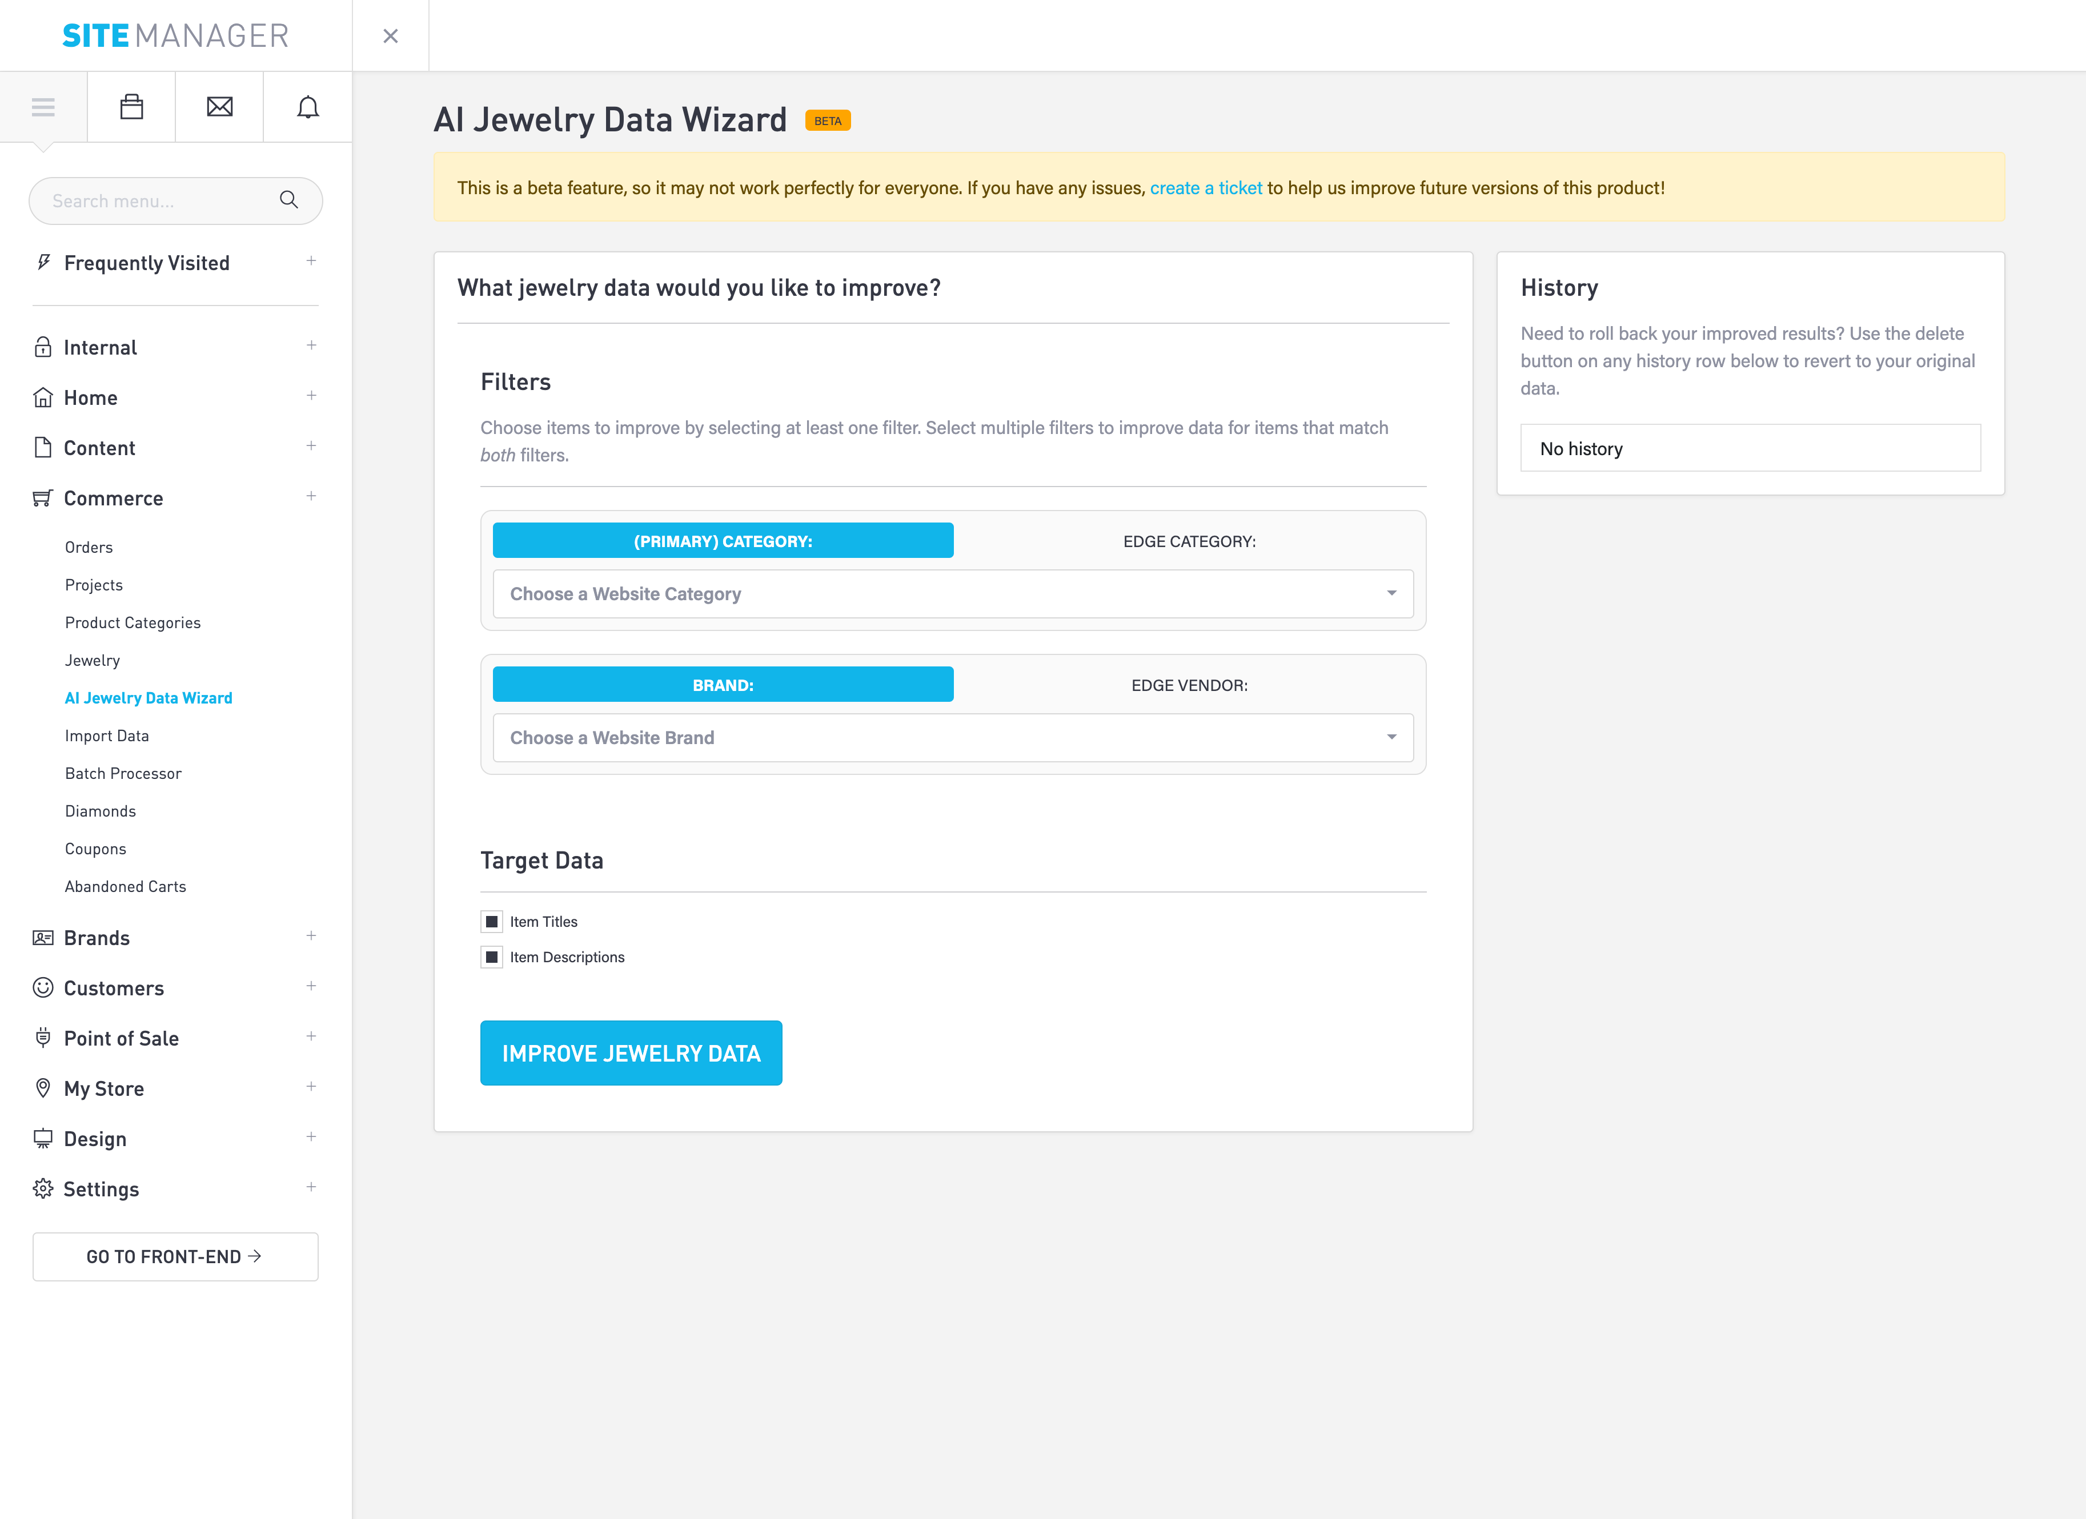The width and height of the screenshot is (2086, 1519).
Task: Click the hamburger menu icon
Action: tap(43, 107)
